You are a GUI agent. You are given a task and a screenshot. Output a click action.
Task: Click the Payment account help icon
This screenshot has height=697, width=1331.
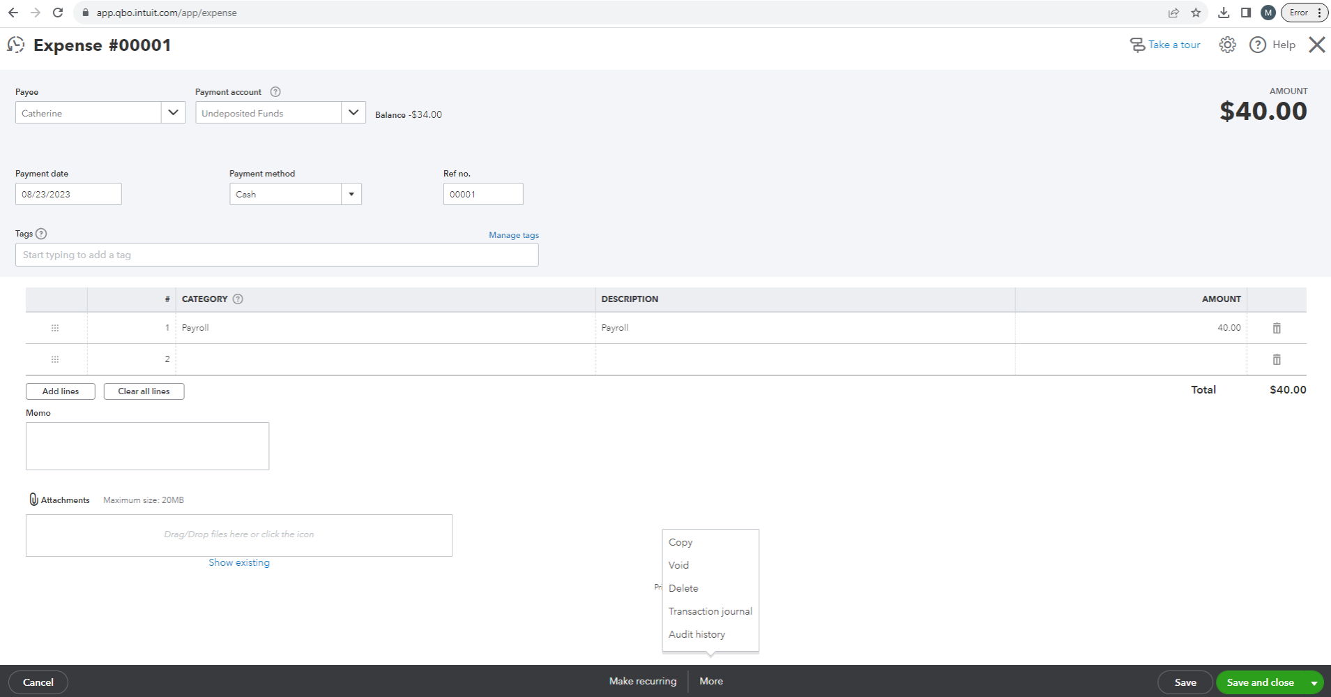click(275, 92)
